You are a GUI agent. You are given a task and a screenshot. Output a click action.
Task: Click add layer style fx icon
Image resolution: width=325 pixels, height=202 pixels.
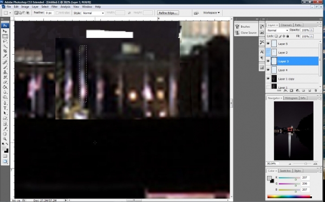point(285,90)
